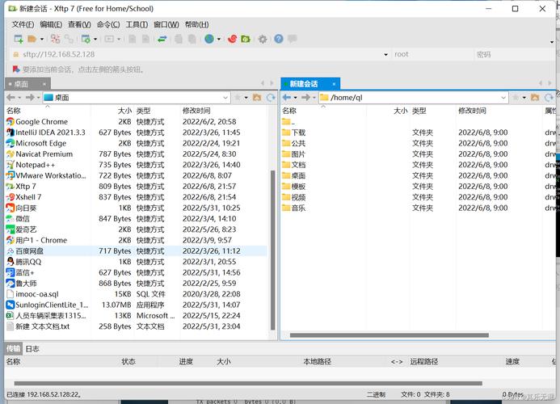Screen dimensions: 560x404
Task: Expand the local 桌面 path dropdown
Action: coord(225,98)
